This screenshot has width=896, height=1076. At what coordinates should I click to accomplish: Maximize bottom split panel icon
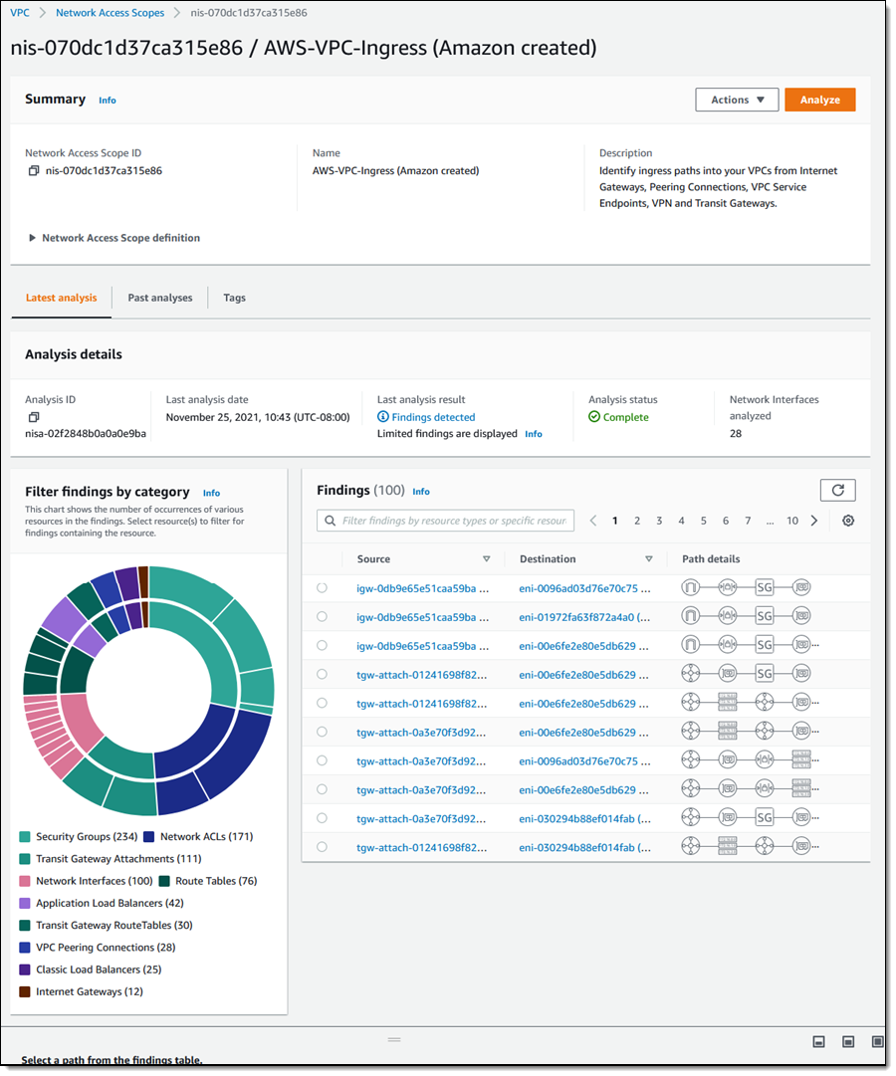(877, 1042)
